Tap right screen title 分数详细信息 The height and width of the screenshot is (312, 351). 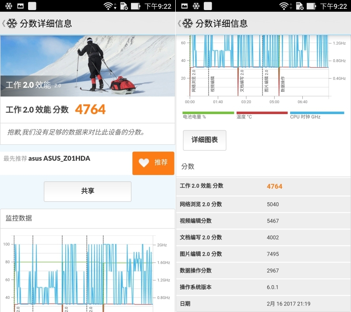coord(221,23)
